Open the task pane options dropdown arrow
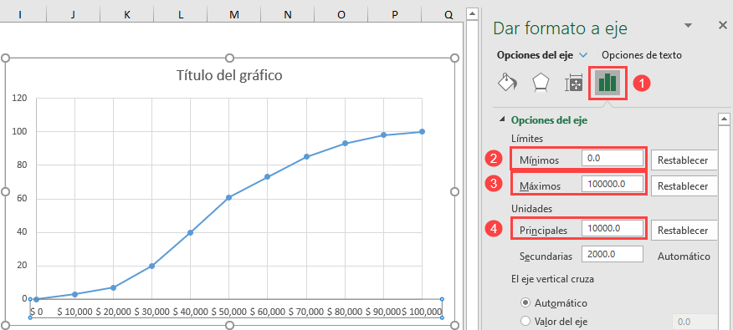This screenshot has height=330, width=733. (688, 26)
